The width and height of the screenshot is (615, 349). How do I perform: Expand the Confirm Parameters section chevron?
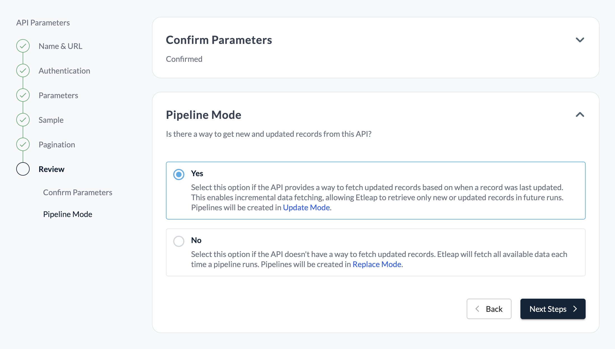(580, 40)
